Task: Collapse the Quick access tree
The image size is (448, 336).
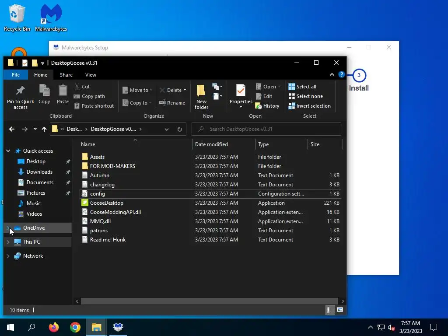Action: click(8, 151)
